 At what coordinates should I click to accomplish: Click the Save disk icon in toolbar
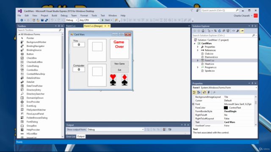42,20
